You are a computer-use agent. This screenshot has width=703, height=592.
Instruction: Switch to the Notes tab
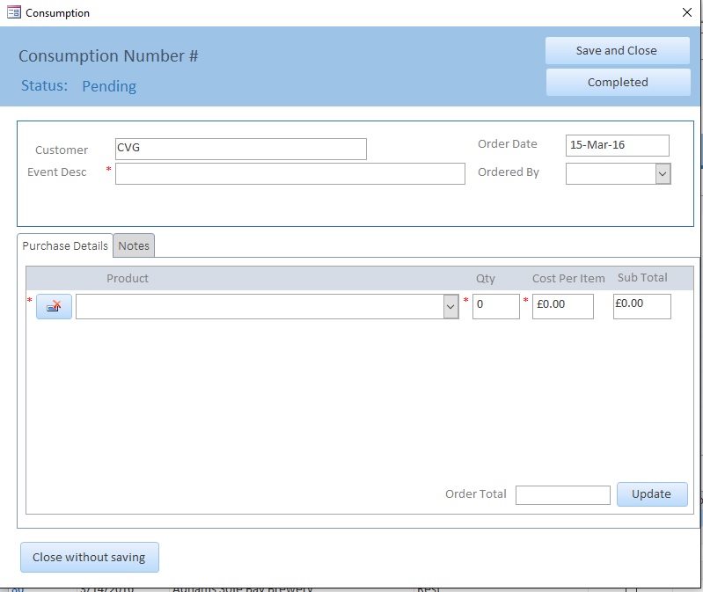point(134,246)
